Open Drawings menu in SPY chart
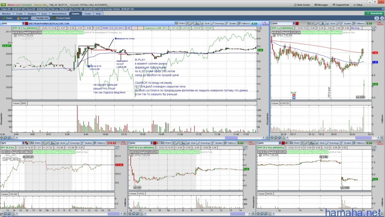The image size is (385, 217). click(73, 143)
